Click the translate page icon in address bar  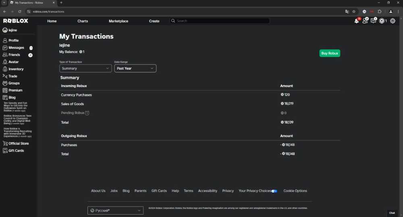pyautogui.click(x=347, y=12)
